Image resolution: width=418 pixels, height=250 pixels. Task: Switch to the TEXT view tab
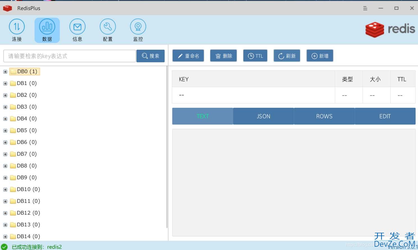click(202, 116)
